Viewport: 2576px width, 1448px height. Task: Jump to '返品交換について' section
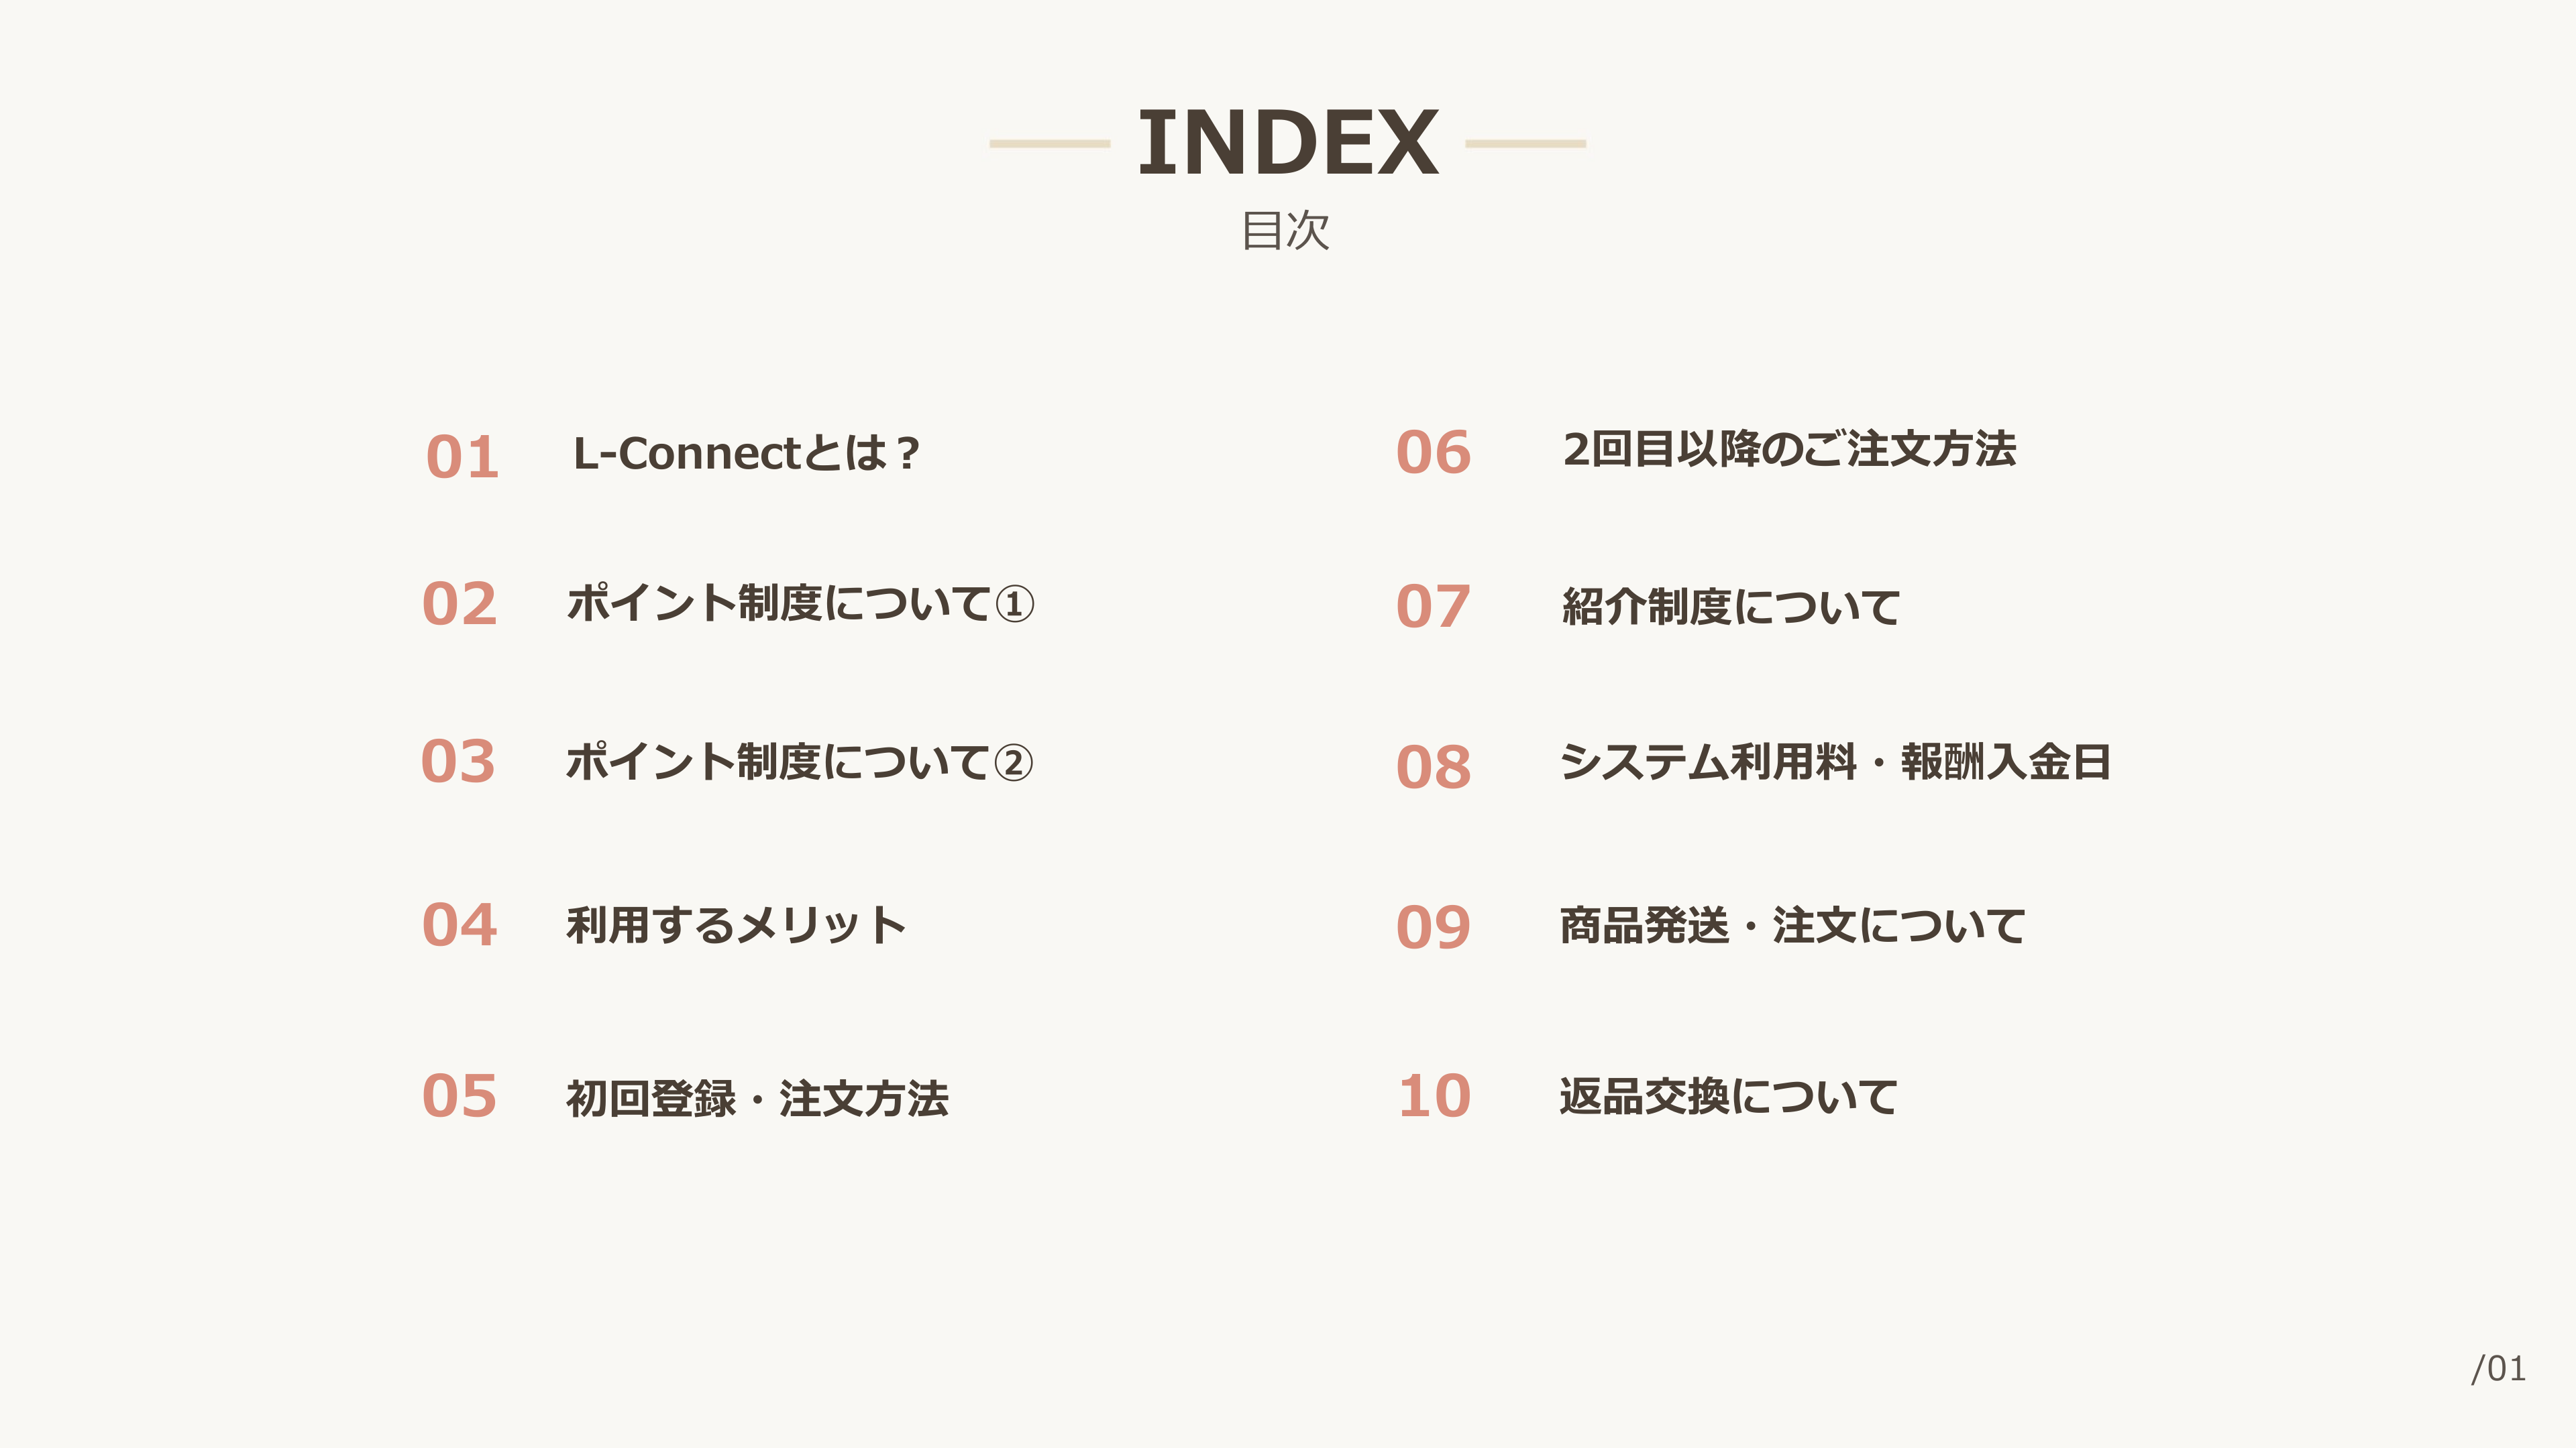click(x=1728, y=1096)
